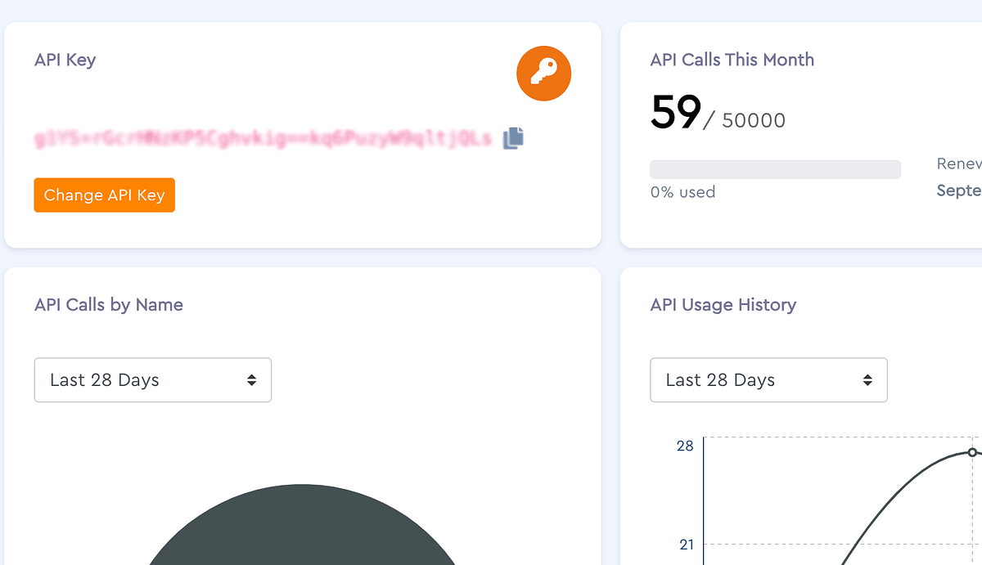Click the 50000 quota limit text
The height and width of the screenshot is (565, 982).
[x=751, y=120]
